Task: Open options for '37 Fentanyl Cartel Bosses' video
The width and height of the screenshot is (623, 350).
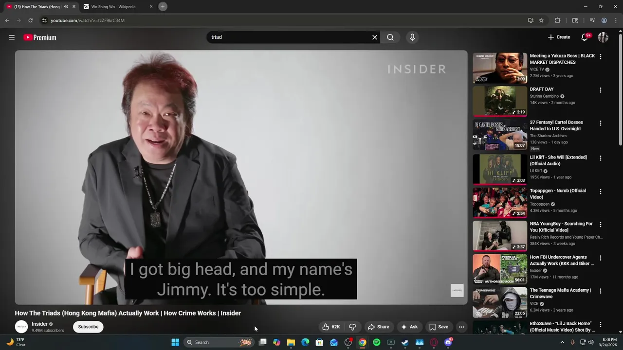Action: coord(601,123)
